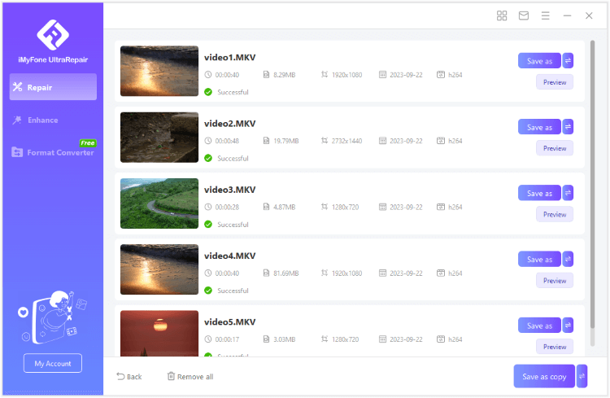The width and height of the screenshot is (610, 398).
Task: Click the resolution icon for video3.MKV
Action: [325, 207]
